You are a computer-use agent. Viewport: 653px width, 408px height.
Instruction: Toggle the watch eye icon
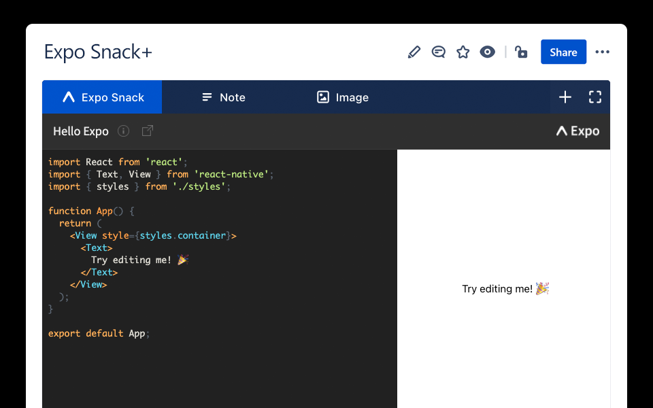click(x=488, y=52)
